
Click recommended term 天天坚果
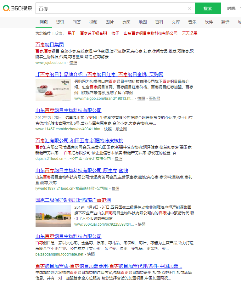(190, 33)
